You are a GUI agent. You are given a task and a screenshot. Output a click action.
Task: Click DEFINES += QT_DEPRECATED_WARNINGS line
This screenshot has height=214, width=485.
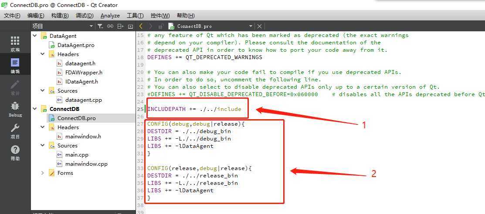point(205,57)
